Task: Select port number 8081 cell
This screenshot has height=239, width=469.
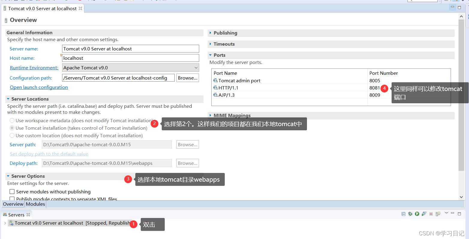Action: pyautogui.click(x=374, y=88)
